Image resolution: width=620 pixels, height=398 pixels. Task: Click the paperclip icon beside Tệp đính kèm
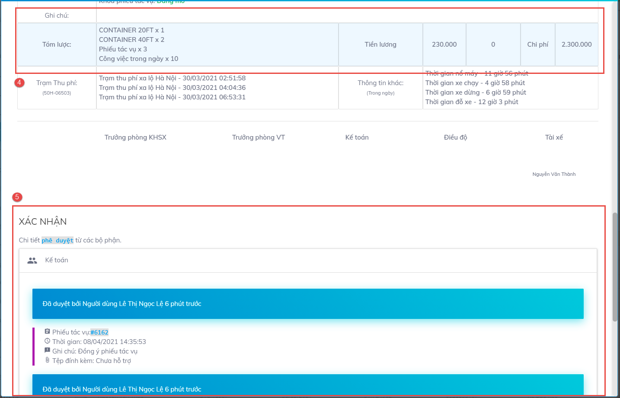tap(47, 360)
